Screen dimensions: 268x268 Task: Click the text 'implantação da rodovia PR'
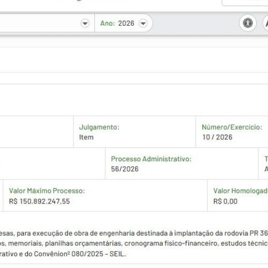coord(217,233)
